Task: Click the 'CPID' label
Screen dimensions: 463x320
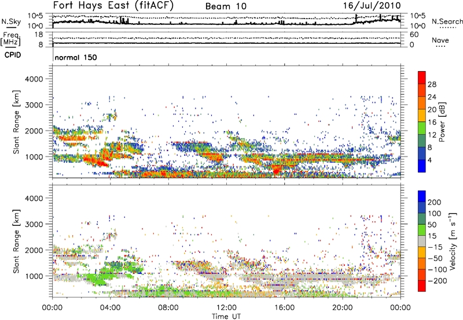Action: pyautogui.click(x=13, y=55)
